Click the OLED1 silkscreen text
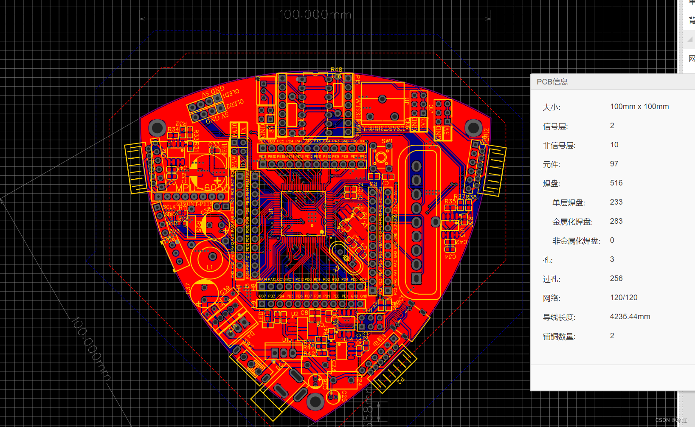 pyautogui.click(x=232, y=93)
